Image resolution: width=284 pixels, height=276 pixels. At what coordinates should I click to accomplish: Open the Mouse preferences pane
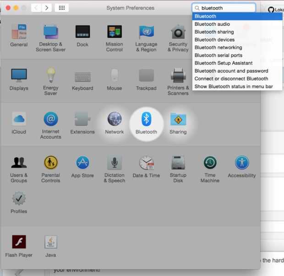pyautogui.click(x=115, y=79)
